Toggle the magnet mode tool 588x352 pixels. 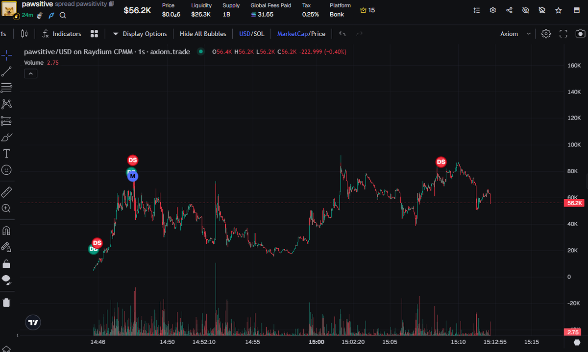7,230
